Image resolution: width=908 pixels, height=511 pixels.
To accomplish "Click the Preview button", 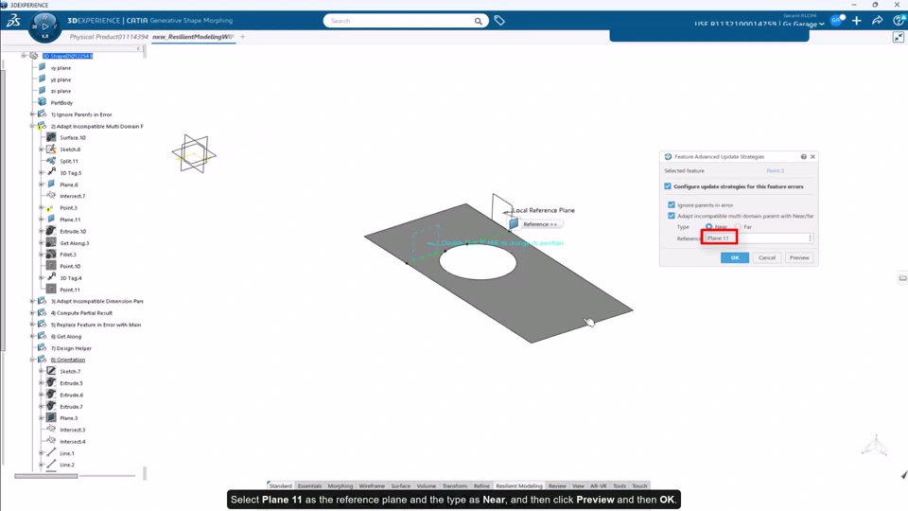I will pyautogui.click(x=799, y=257).
